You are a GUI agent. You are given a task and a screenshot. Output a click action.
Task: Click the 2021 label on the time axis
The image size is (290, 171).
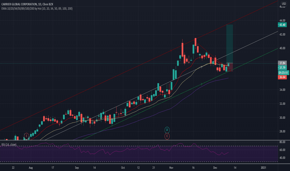pyautogui.click(x=263, y=168)
